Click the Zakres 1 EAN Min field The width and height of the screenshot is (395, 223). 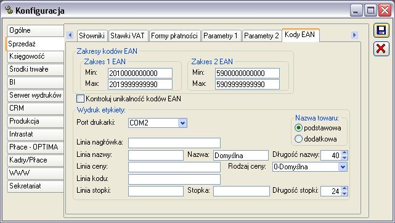(140, 74)
